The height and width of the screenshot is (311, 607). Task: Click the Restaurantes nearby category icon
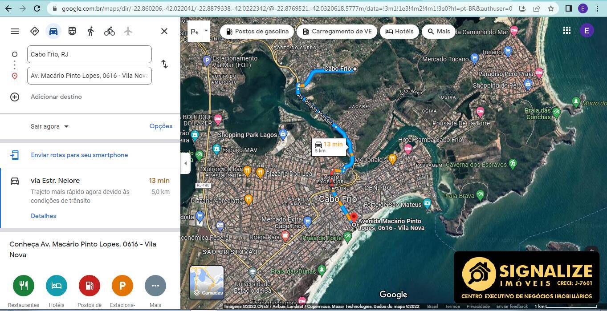pyautogui.click(x=24, y=286)
